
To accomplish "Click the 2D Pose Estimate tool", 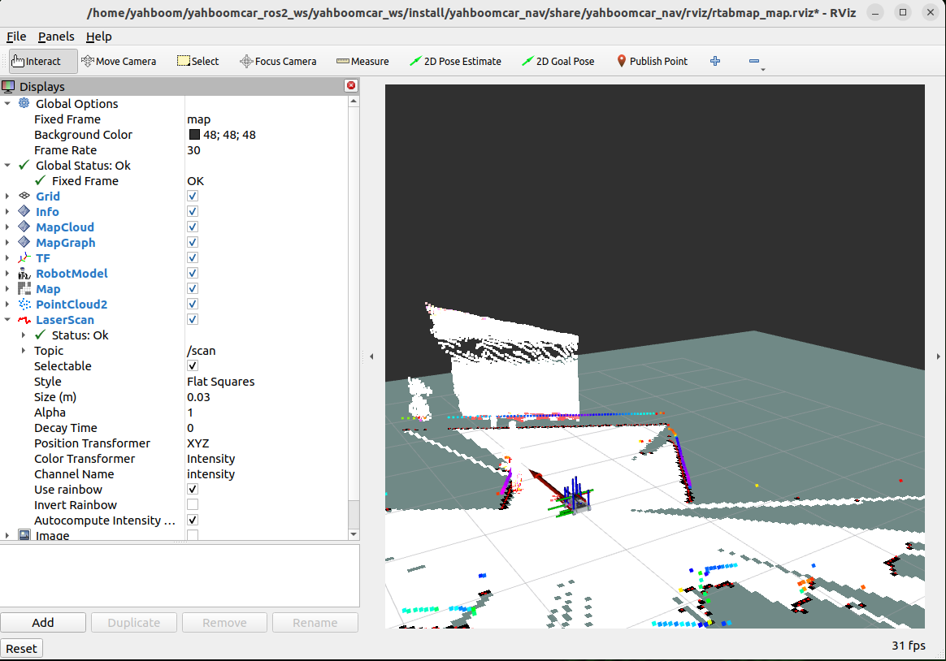I will click(455, 61).
